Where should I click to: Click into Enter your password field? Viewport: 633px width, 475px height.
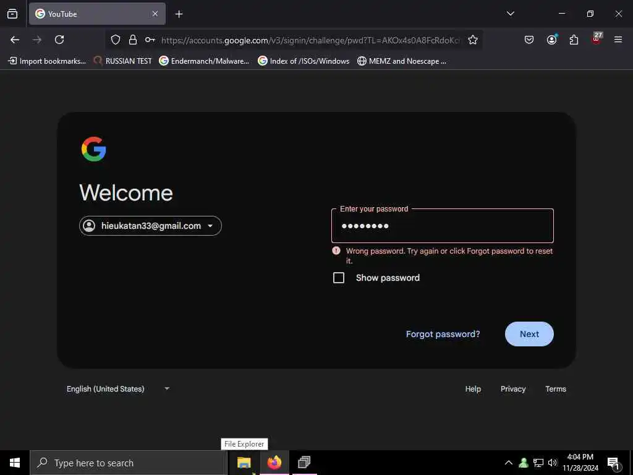(x=443, y=226)
